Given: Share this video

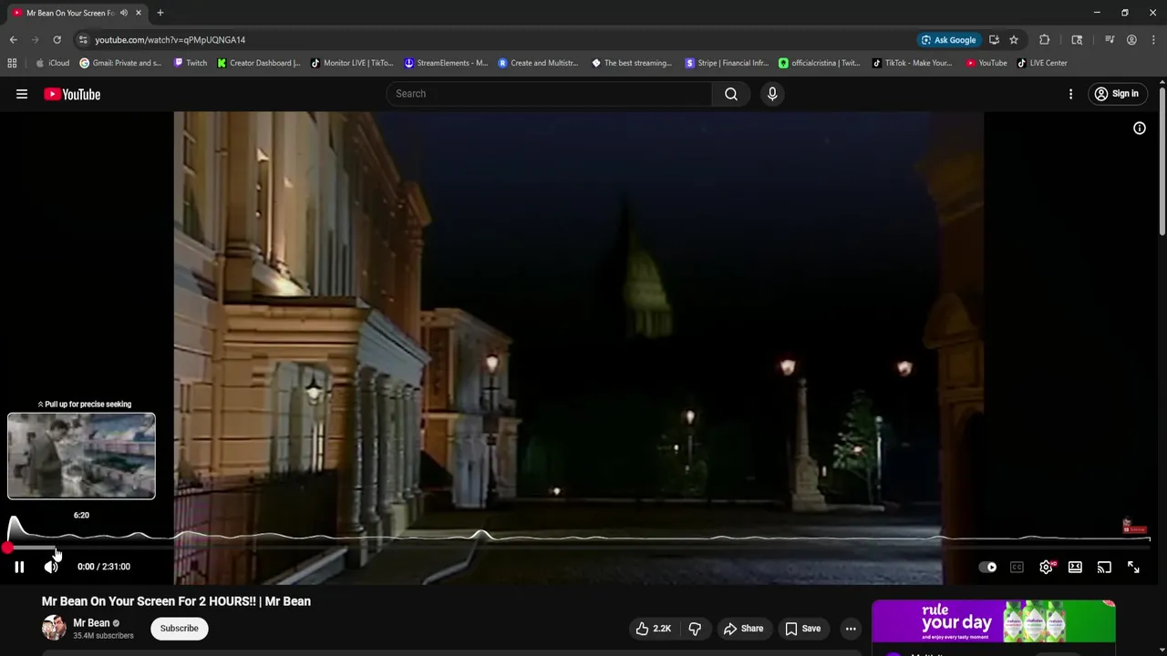Looking at the screenshot, I should (x=743, y=628).
